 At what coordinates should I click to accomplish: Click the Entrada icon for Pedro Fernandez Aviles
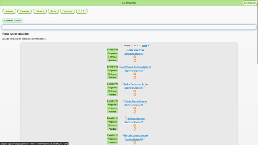(135, 91)
